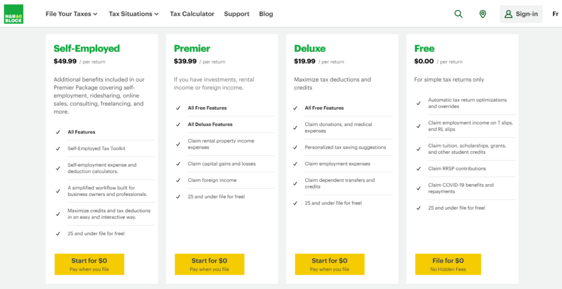Click the Premier plan heading
This screenshot has height=289, width=562.
tap(192, 48)
